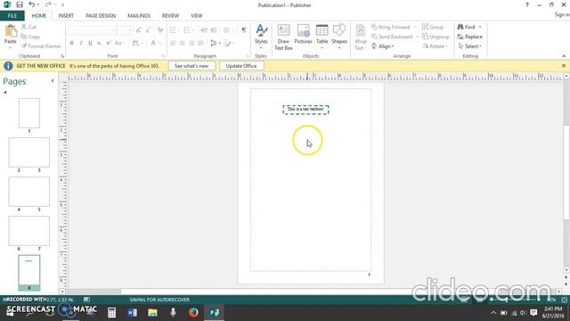The image size is (570, 321).
Task: Switch to the PAGE DESIGN tab
Action: 101,16
